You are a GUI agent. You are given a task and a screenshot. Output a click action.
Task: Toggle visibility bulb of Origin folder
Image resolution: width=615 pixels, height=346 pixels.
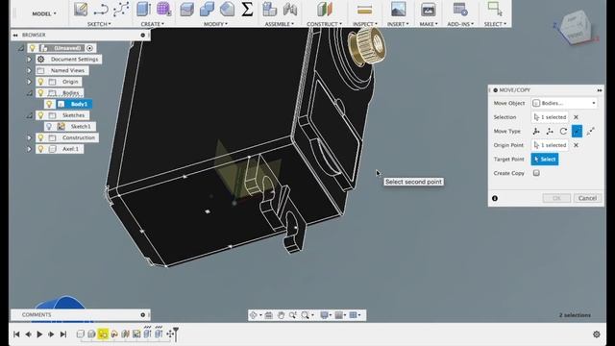pyautogui.click(x=40, y=82)
